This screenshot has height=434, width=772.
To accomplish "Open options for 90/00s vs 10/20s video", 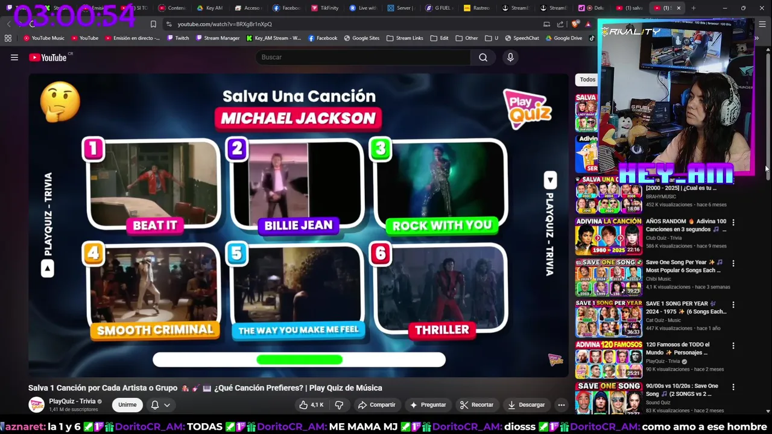I will 733,387.
